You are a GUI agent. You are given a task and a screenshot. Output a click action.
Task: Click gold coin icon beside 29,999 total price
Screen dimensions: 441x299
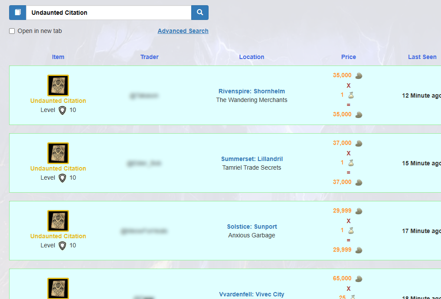coord(359,250)
